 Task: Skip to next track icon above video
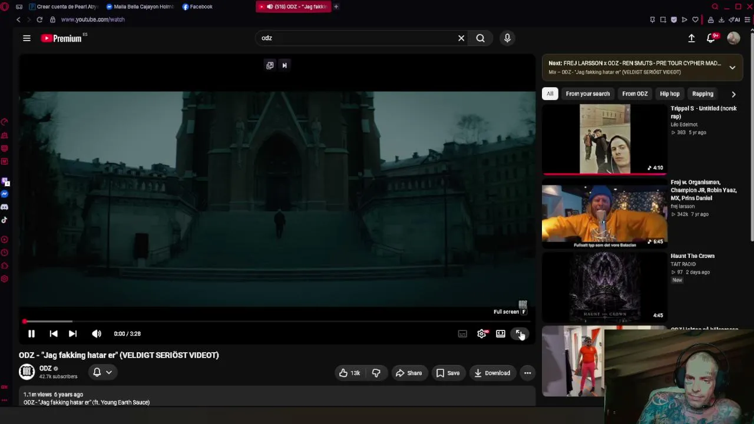click(x=285, y=65)
